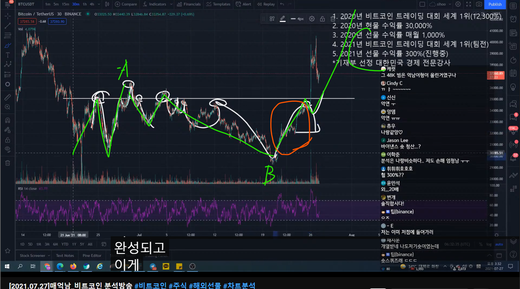Lock the selected drawing
The image size is (520, 289).
[x=322, y=19]
